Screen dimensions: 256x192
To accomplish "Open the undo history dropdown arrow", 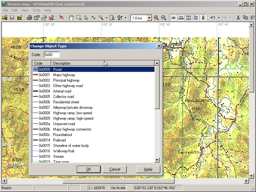I will point(219,18).
